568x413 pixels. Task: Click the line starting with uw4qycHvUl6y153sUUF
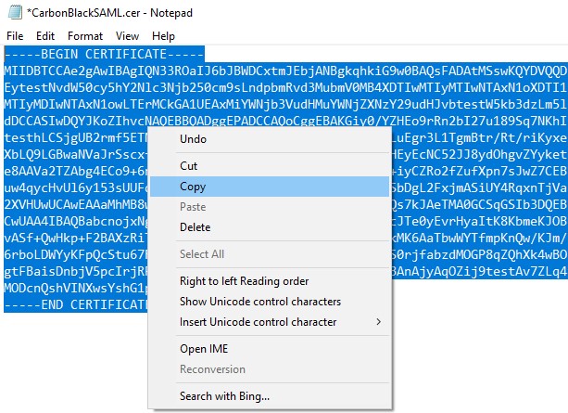click(x=76, y=187)
